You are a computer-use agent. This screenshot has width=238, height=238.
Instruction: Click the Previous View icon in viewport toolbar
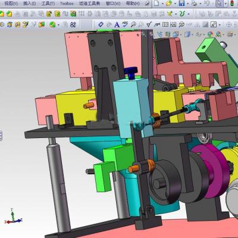160,34
